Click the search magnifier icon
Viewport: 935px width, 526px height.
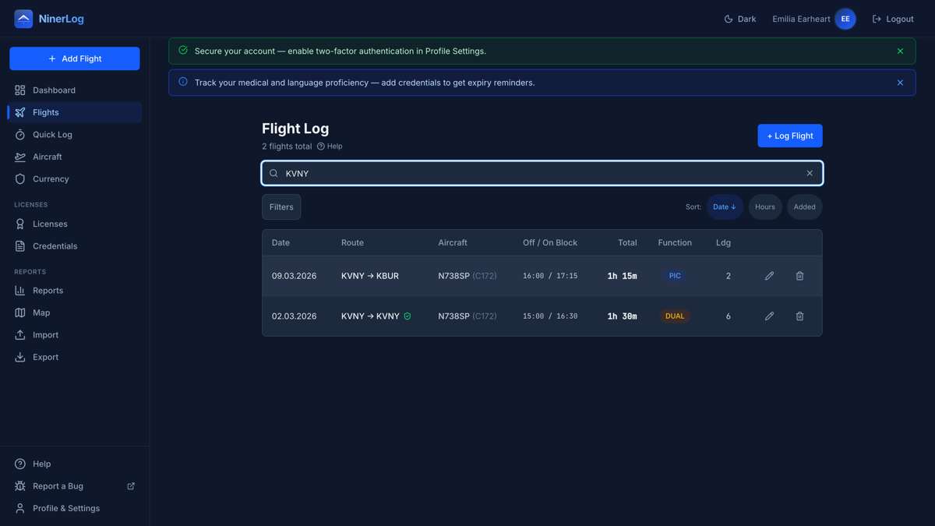pyautogui.click(x=273, y=173)
